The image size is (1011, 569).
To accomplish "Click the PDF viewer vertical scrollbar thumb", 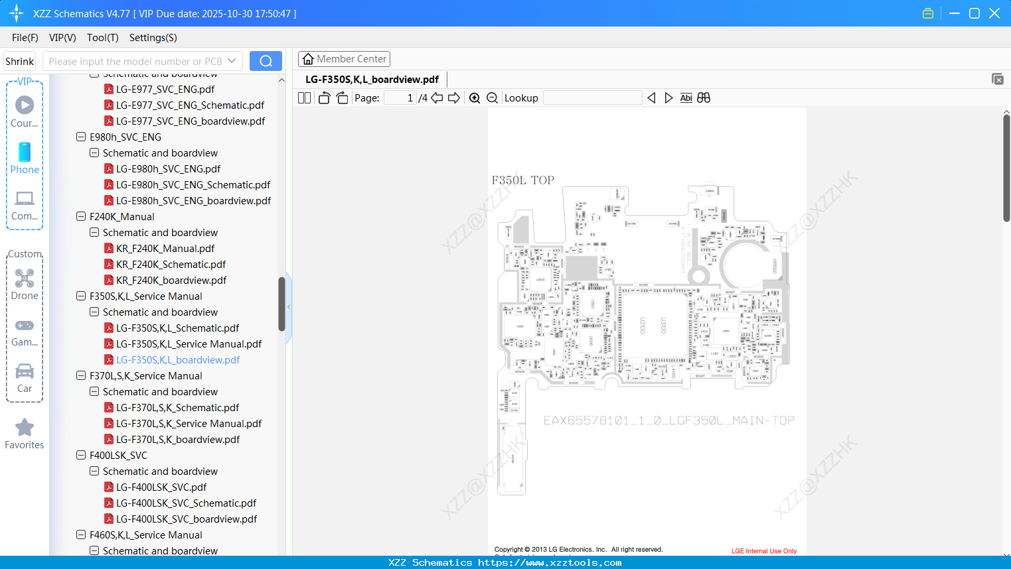I will point(1006,168).
